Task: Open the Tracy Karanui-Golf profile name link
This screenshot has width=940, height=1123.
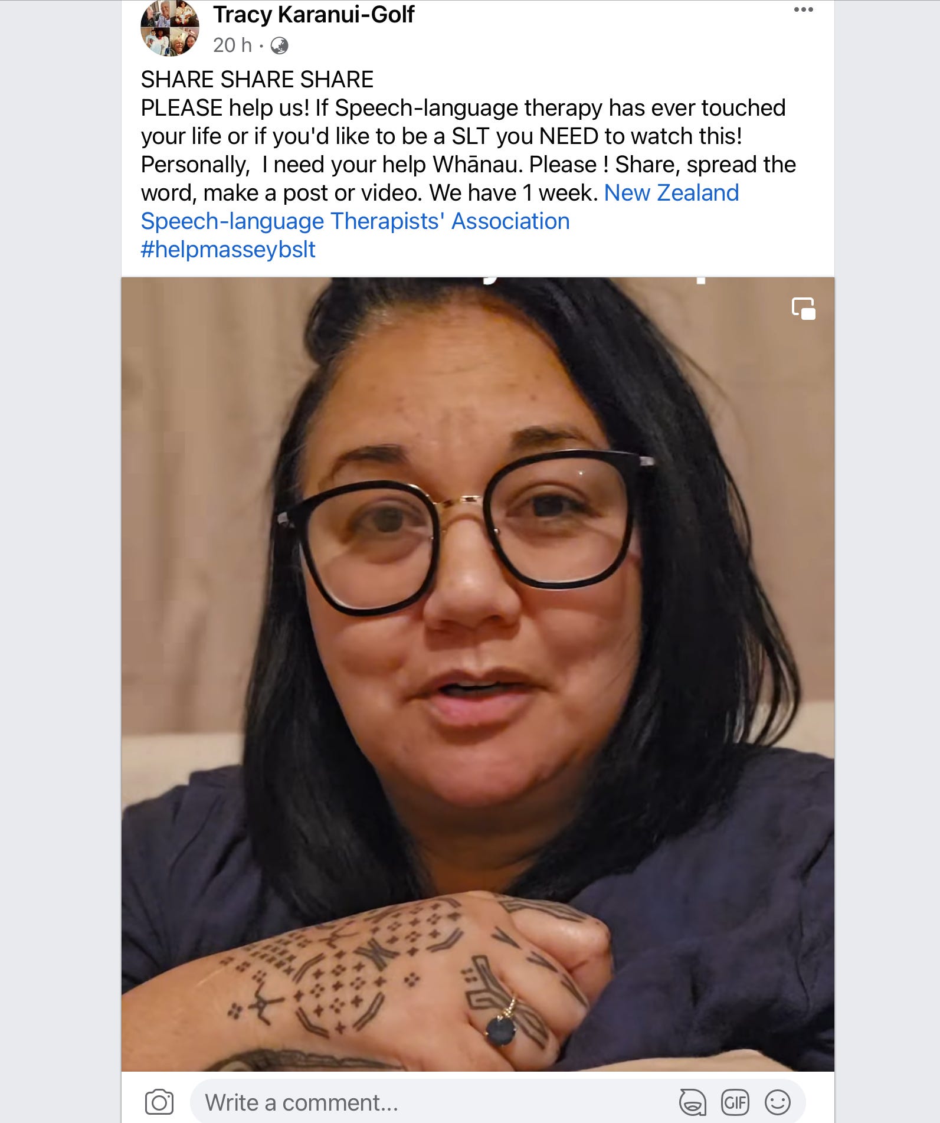Action: point(313,15)
